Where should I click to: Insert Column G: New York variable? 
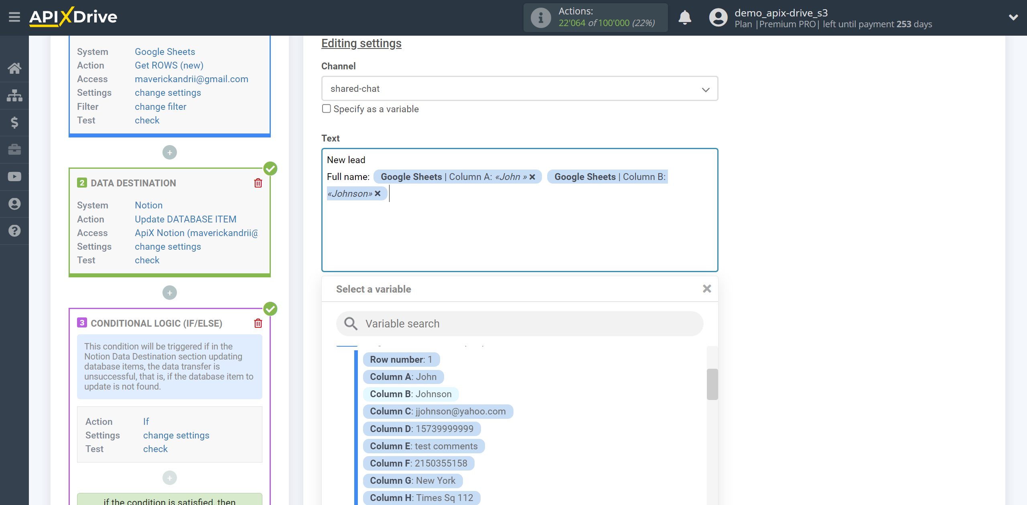tap(413, 481)
